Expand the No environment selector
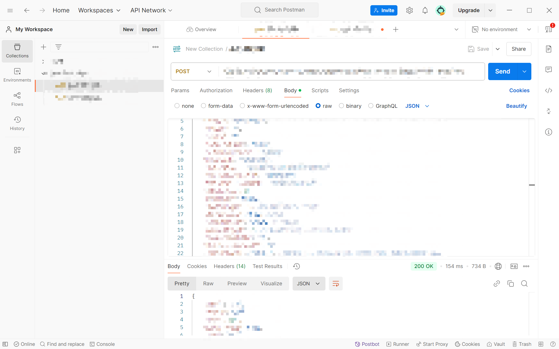559x349 pixels. (502, 29)
